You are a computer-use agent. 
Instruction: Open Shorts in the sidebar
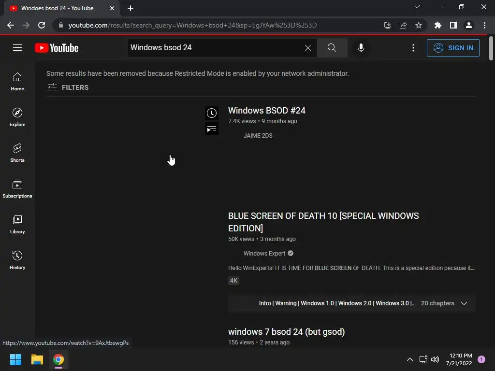click(x=17, y=153)
